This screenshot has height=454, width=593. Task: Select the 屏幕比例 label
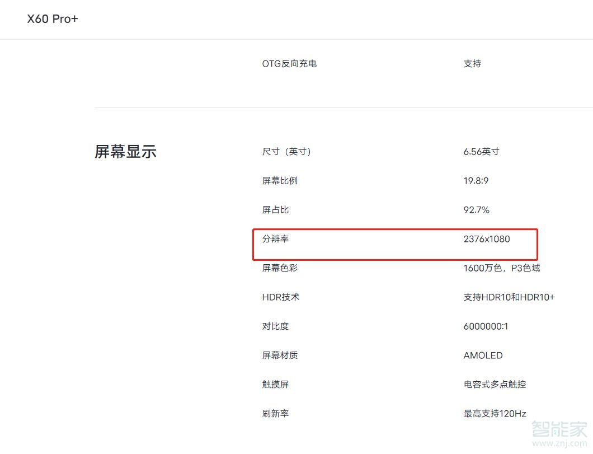tap(280, 180)
